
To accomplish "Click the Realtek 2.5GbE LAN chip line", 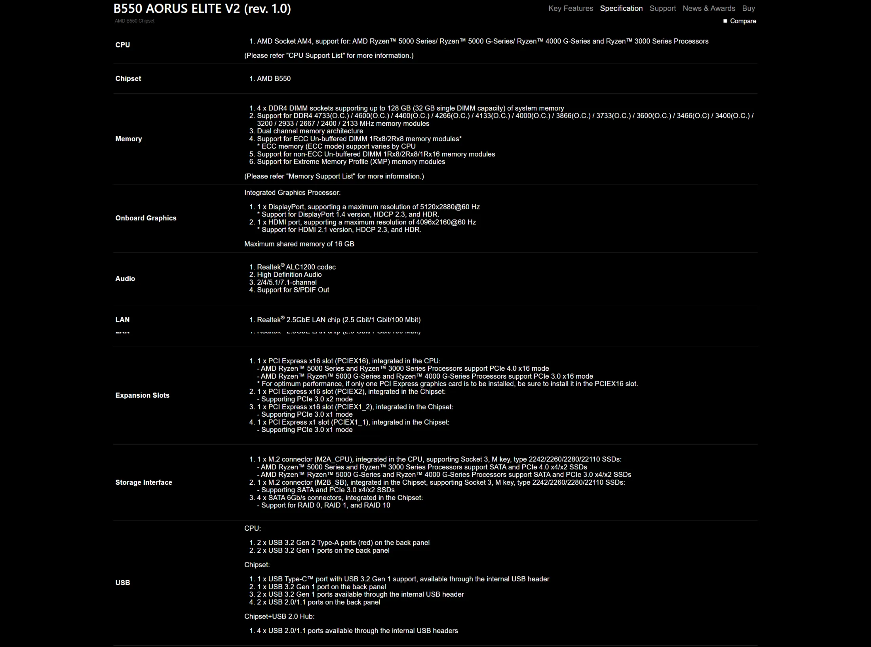I will [339, 319].
